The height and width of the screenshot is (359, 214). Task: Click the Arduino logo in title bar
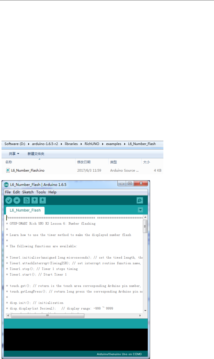pos(6,184)
